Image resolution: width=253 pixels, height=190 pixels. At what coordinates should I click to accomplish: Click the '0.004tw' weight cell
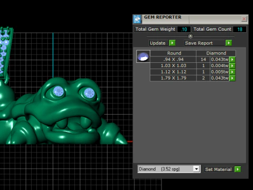[220, 65]
